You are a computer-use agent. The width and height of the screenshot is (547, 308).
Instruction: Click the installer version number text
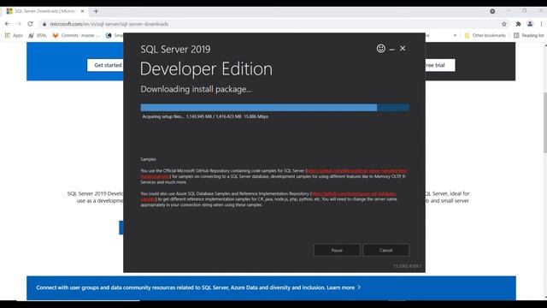click(407, 266)
